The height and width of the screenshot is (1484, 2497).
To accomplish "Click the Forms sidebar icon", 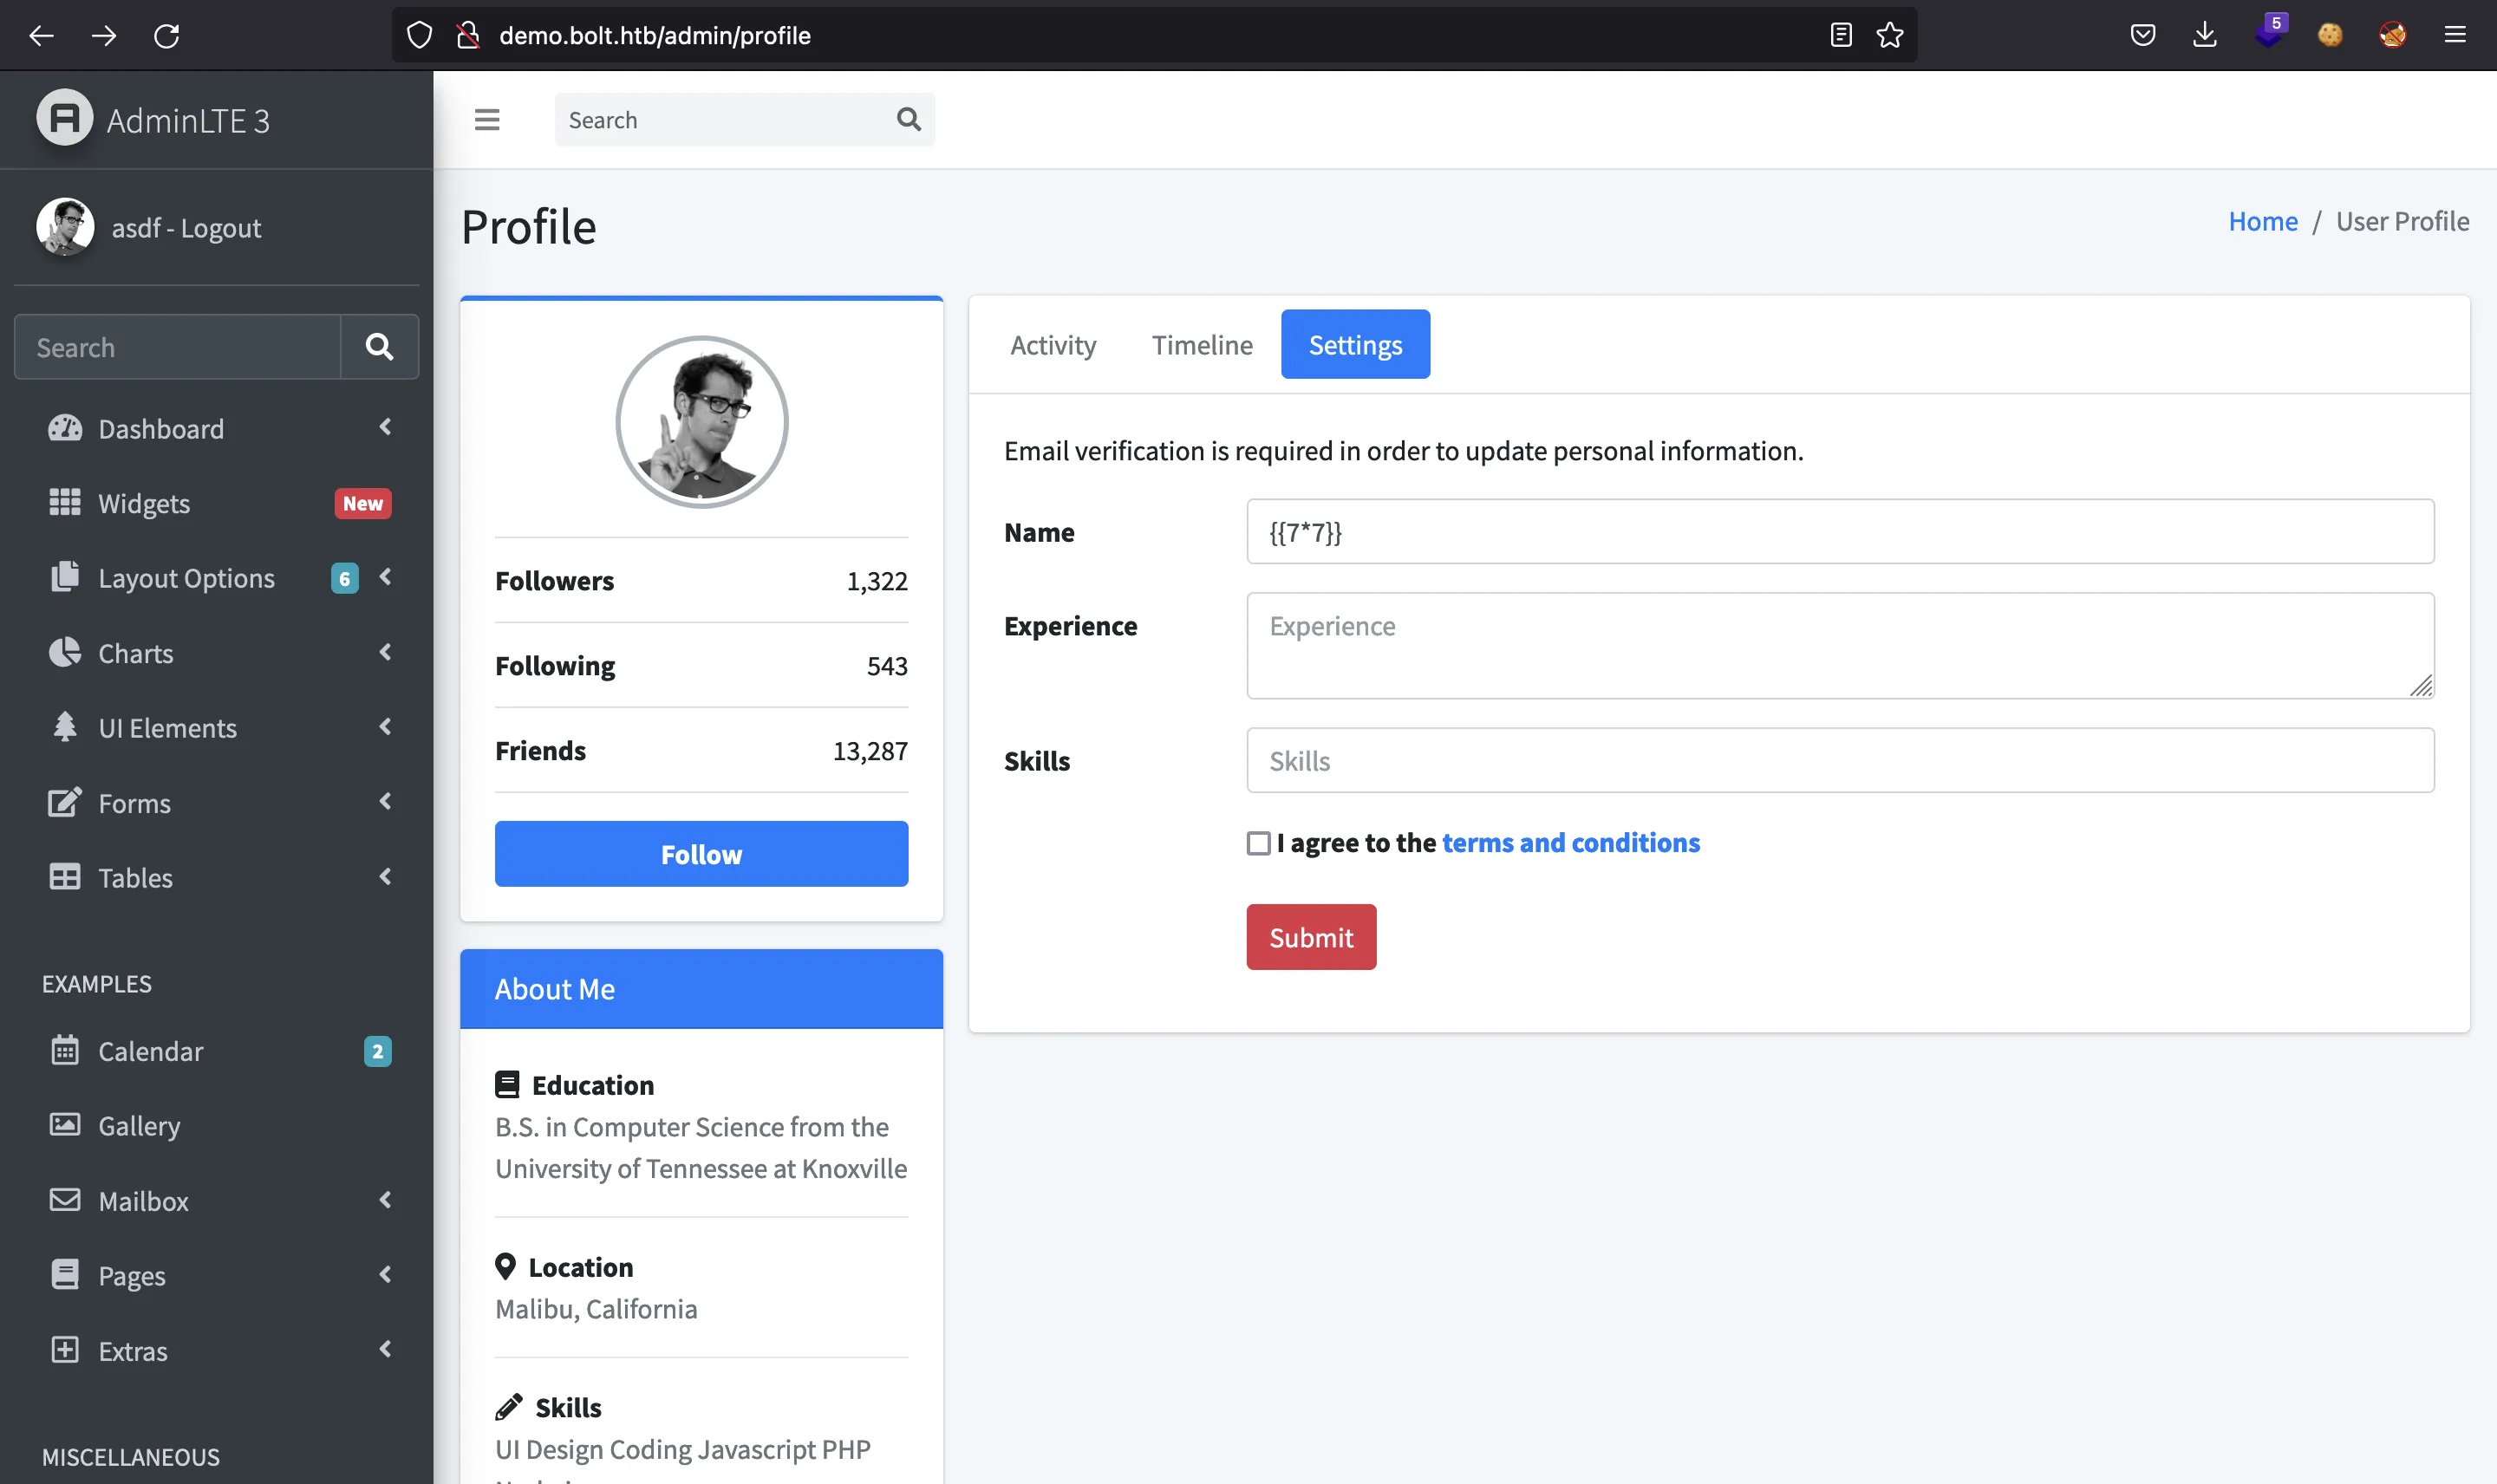I will (x=65, y=802).
